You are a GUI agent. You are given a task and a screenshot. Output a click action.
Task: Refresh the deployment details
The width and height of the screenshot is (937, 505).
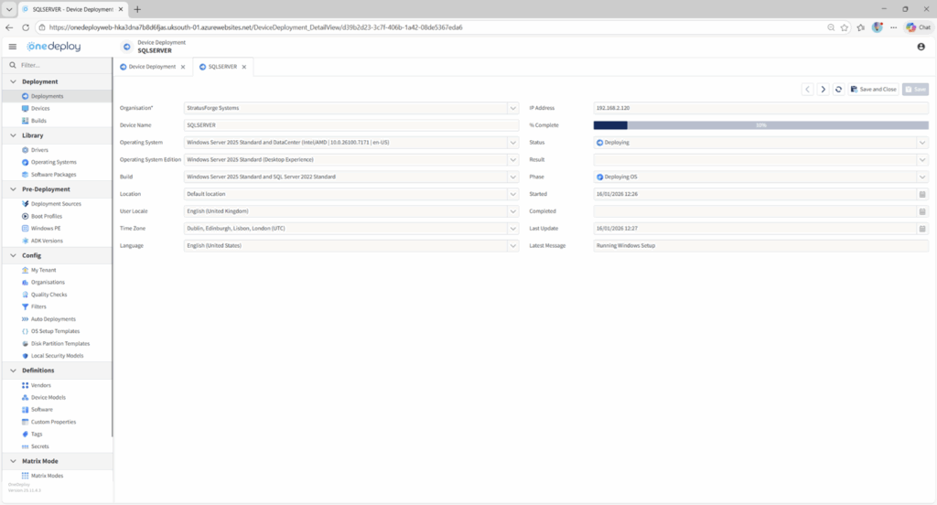[838, 90]
